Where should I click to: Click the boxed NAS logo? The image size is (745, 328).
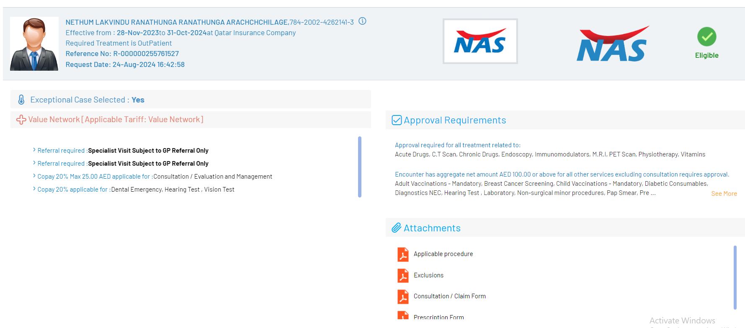[480, 41]
